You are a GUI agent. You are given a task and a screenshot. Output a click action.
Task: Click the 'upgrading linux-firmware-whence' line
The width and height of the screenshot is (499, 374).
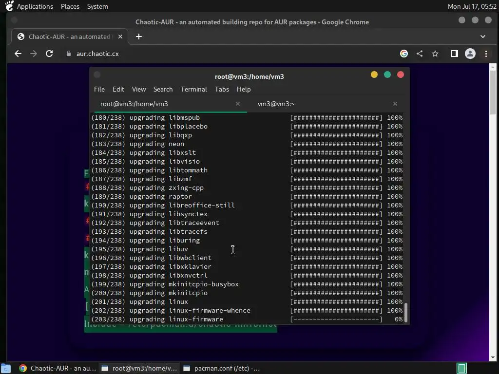tap(190, 310)
